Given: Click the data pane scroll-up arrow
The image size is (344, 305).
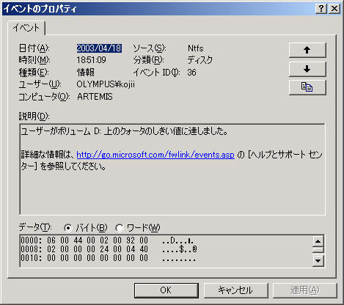Looking at the screenshot, I should tap(318, 241).
